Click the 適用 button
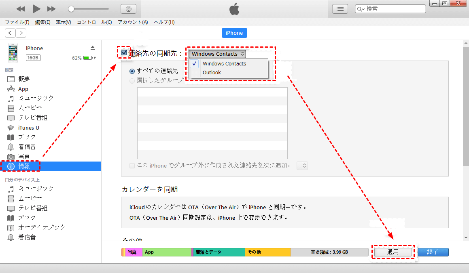 [393, 252]
